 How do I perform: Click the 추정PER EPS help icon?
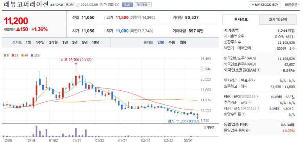click(250, 102)
